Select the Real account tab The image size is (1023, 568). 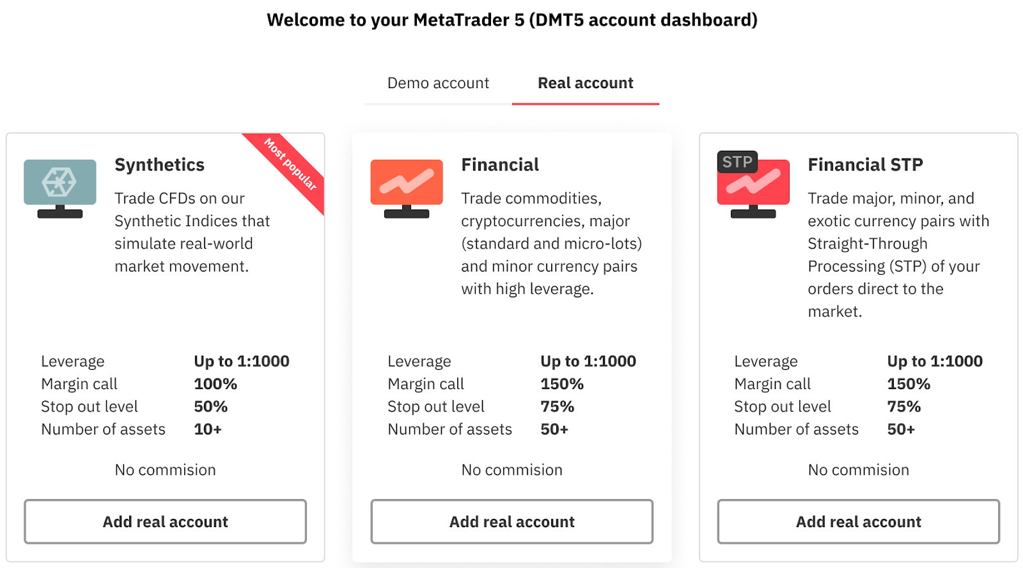pyautogui.click(x=585, y=83)
